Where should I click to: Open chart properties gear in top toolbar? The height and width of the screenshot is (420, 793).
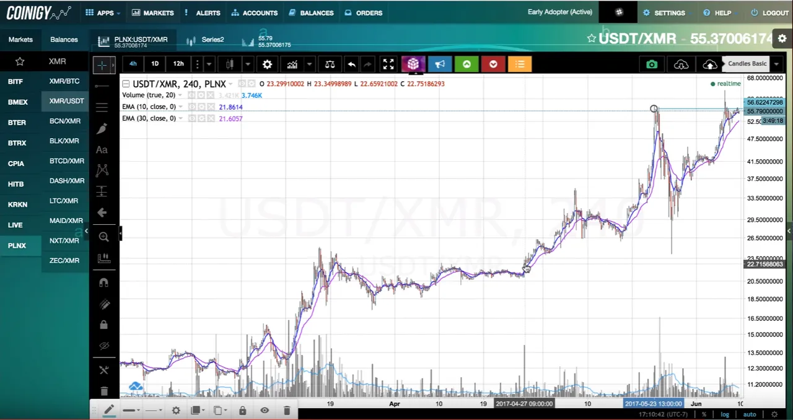tap(267, 64)
